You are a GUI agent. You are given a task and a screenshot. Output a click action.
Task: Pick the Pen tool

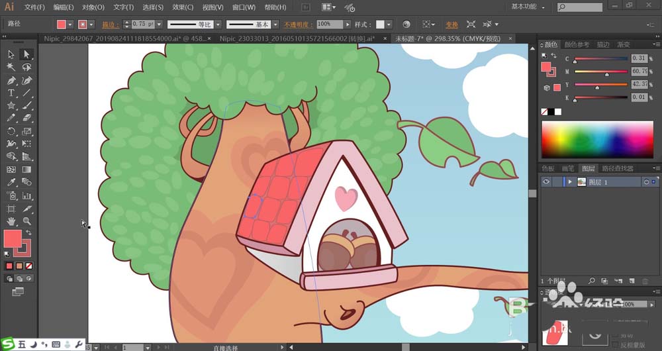(11, 80)
